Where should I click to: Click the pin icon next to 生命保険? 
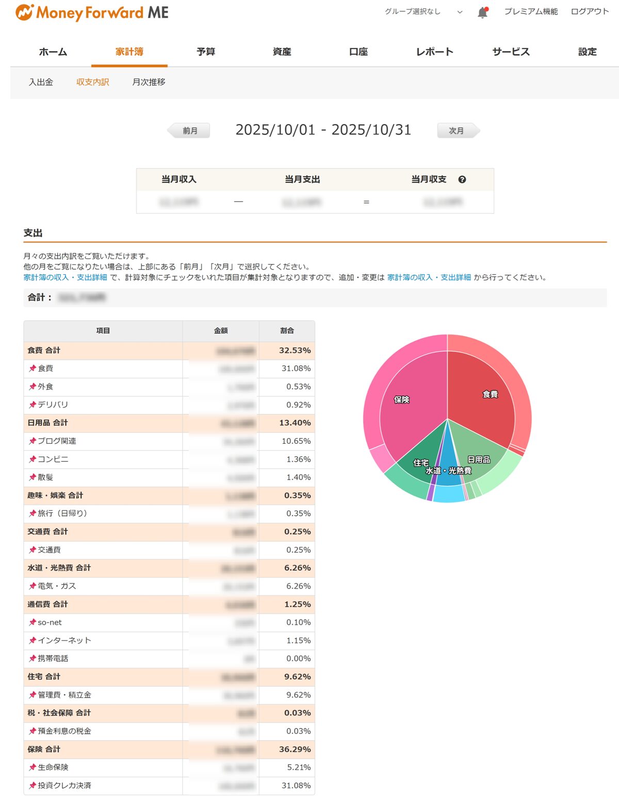pos(32,768)
